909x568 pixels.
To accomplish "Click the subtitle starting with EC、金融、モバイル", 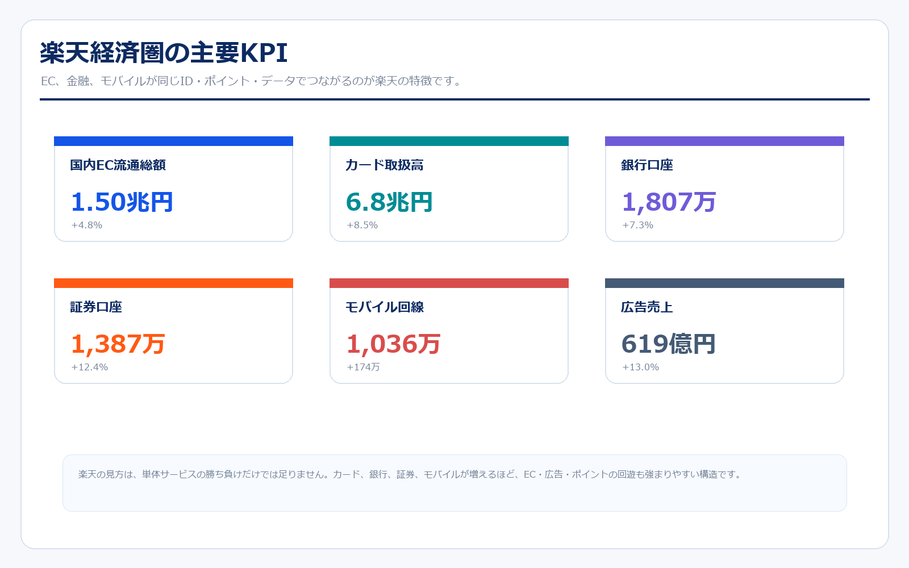I will coord(252,81).
